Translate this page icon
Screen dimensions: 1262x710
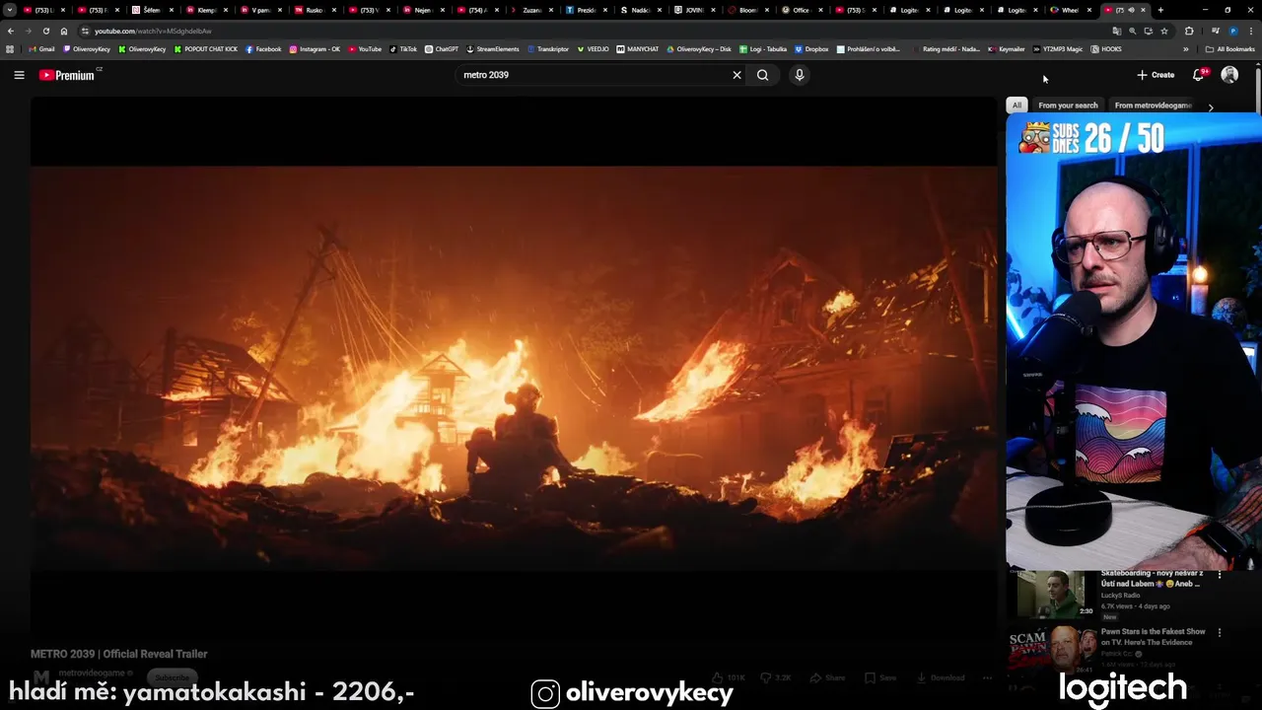1117,31
